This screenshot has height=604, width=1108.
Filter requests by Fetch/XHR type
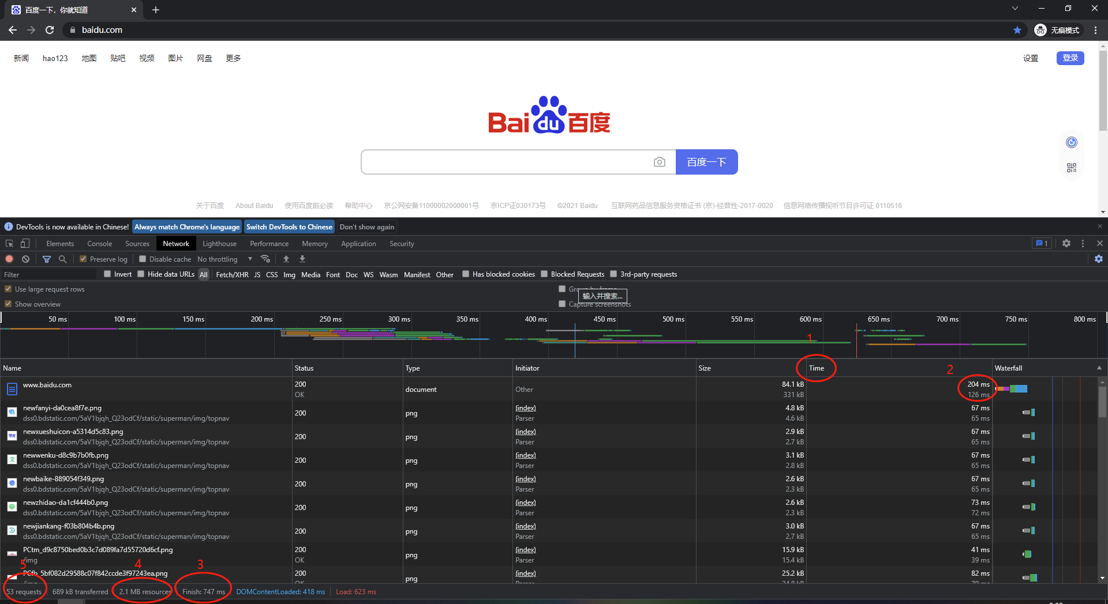tap(232, 274)
